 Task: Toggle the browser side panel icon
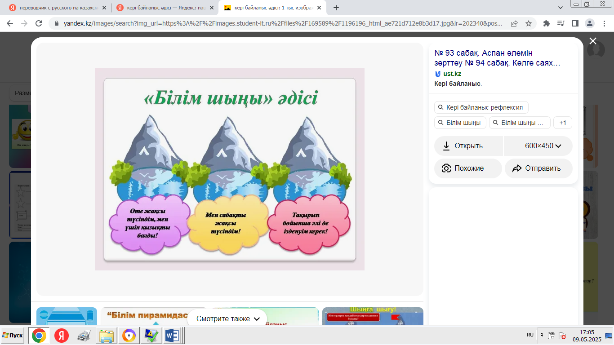coord(575,23)
